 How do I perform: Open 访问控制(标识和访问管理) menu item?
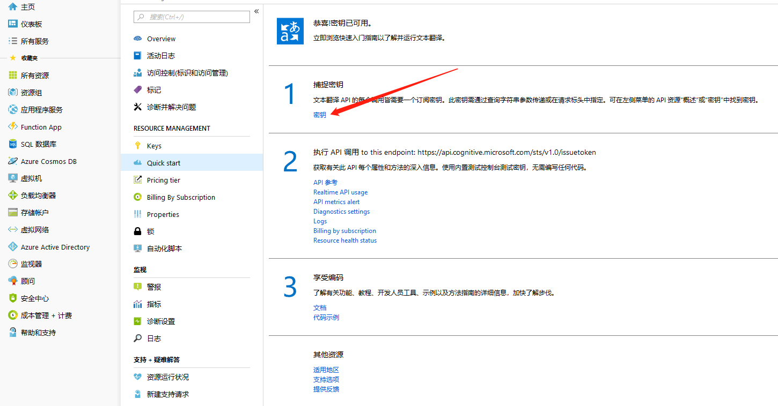point(192,73)
